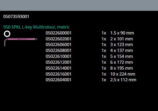
Task: Click part number 05022610001
Action: point(58,57)
